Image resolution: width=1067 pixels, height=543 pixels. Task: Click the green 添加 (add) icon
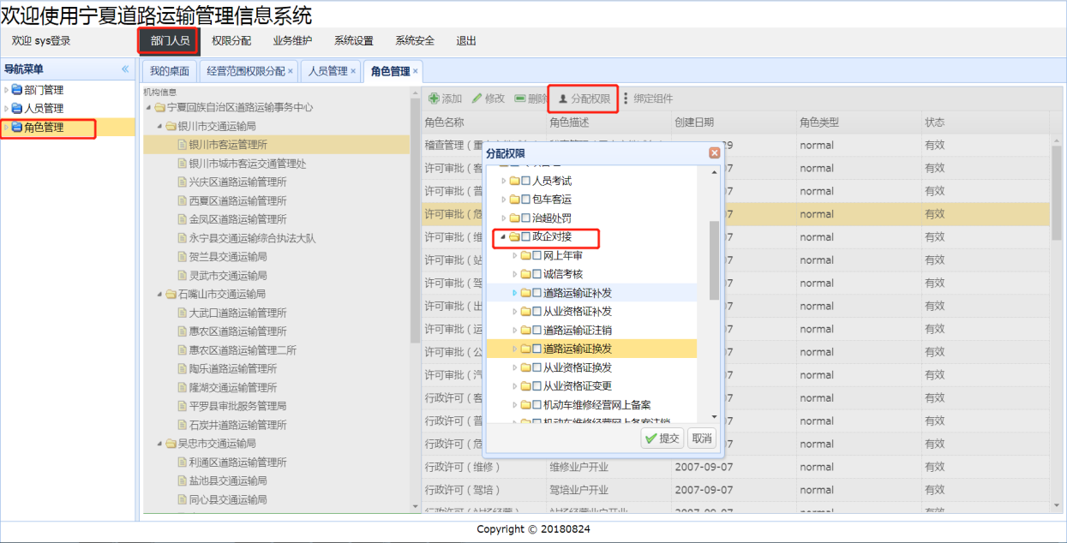tap(435, 99)
